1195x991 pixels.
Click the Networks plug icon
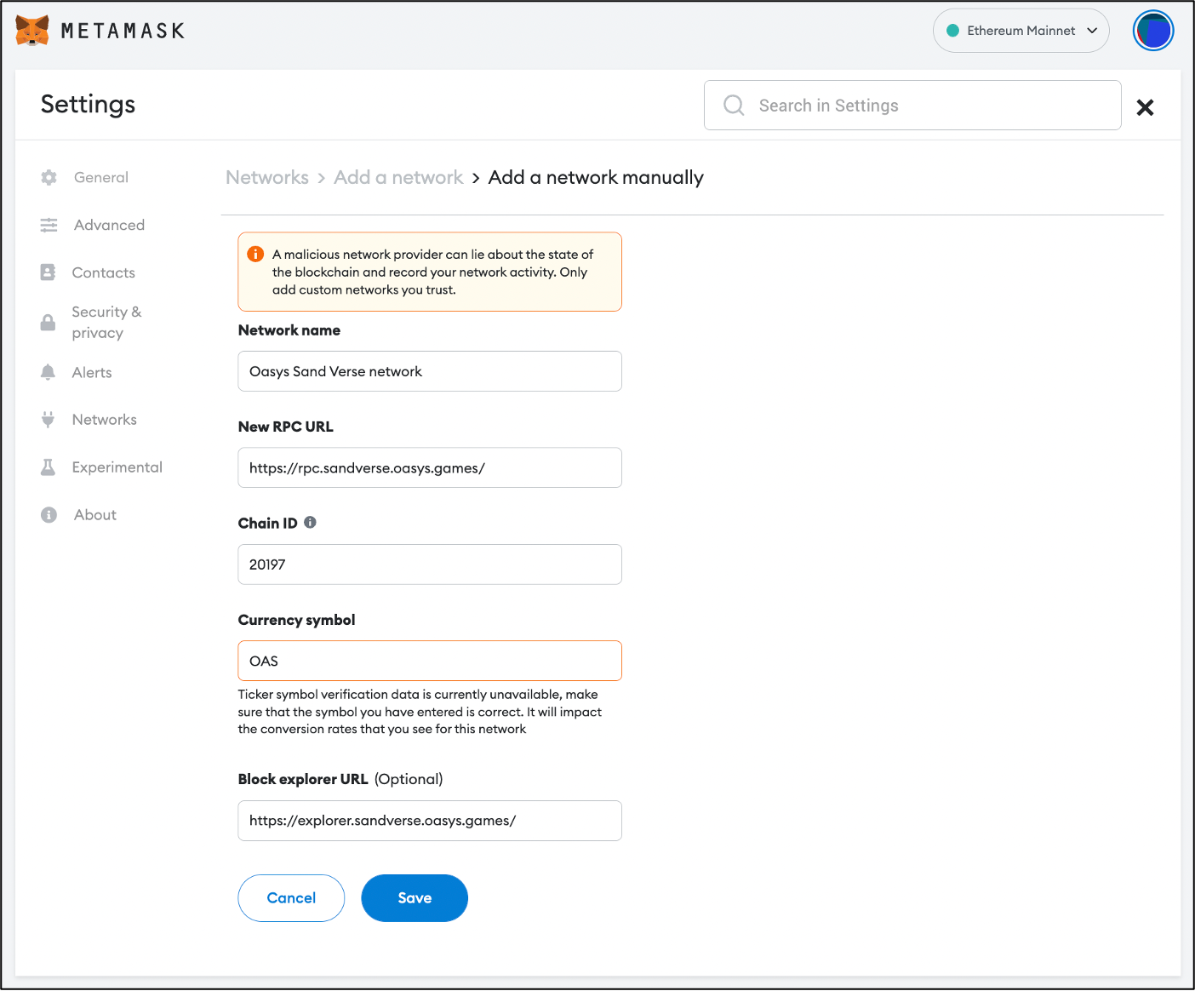pos(49,420)
